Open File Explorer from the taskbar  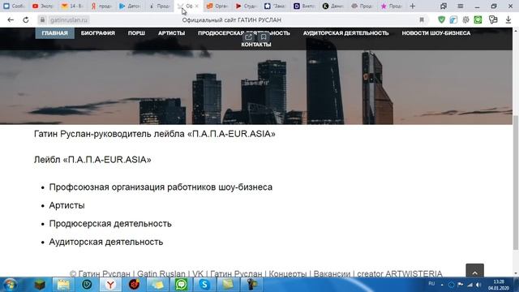point(63,285)
